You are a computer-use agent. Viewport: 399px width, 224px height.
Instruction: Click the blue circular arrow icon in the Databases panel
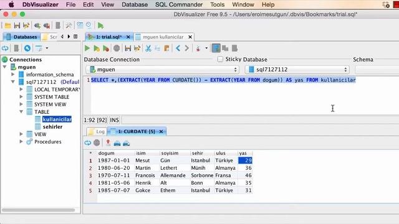click(x=27, y=48)
